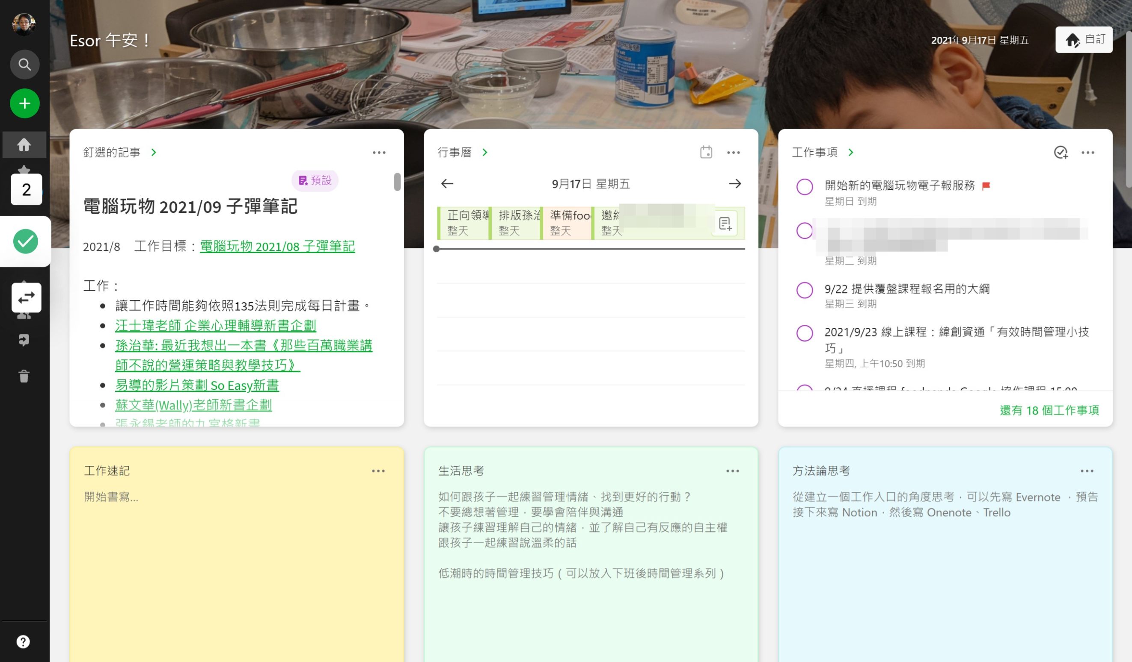Go to next day in calendar

[735, 183]
